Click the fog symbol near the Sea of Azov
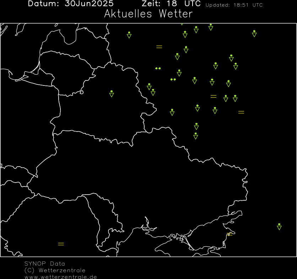 tap(229, 234)
